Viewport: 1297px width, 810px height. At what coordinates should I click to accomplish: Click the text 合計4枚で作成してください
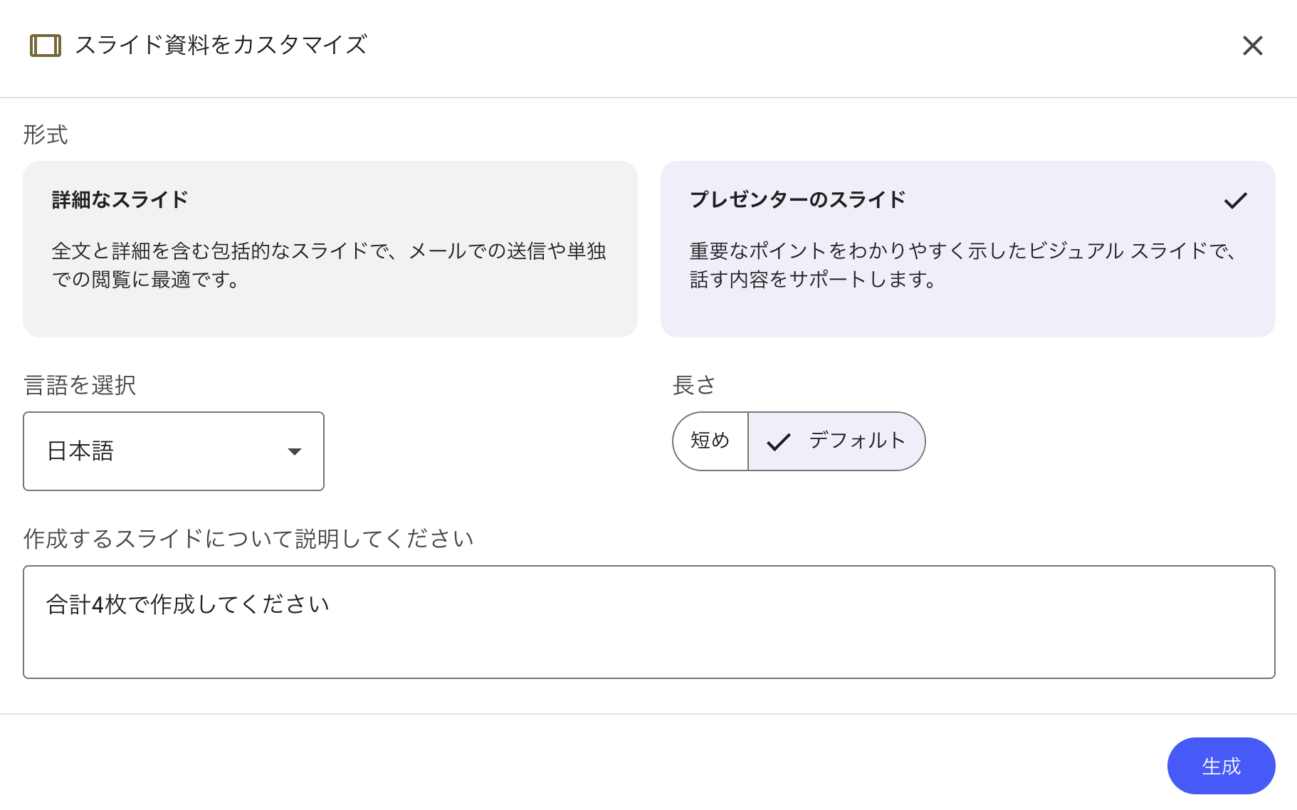187,602
